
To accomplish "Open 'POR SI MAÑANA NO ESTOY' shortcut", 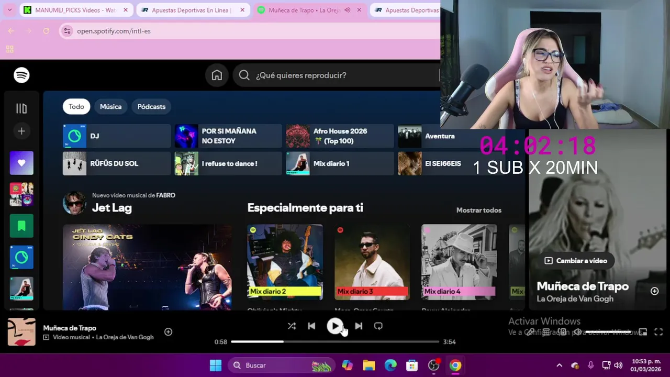I will (x=228, y=136).
